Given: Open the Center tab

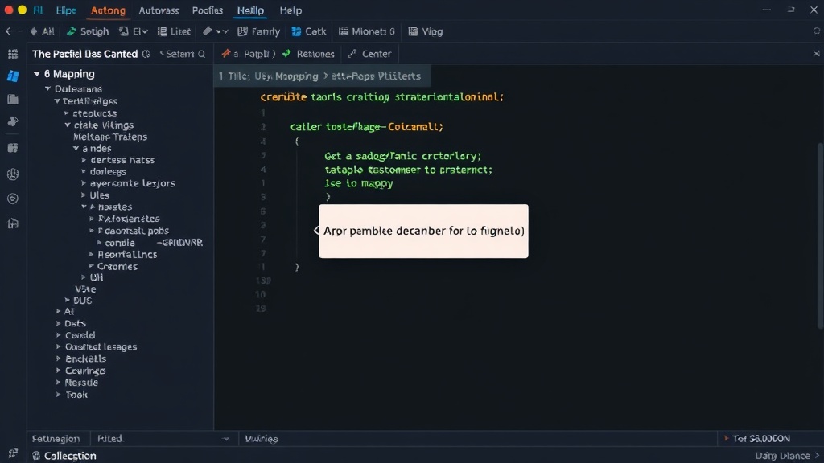Looking at the screenshot, I should pos(370,54).
